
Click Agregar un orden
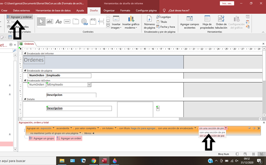69,138
